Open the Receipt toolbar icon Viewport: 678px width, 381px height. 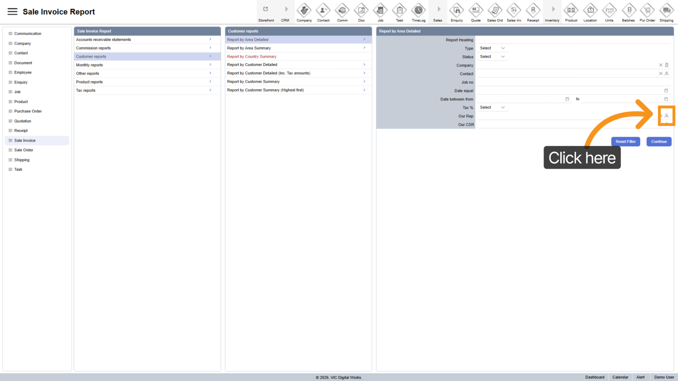533,10
